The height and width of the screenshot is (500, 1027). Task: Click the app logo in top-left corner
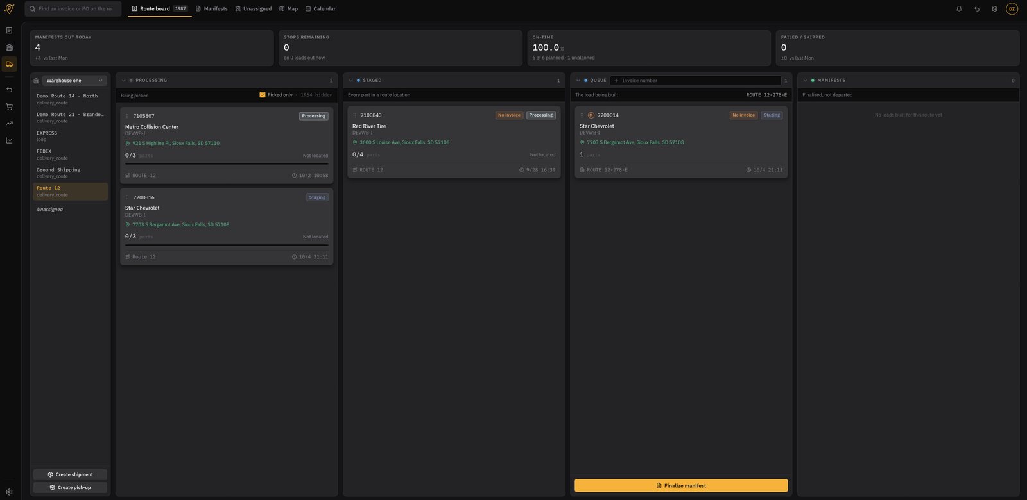pyautogui.click(x=9, y=9)
